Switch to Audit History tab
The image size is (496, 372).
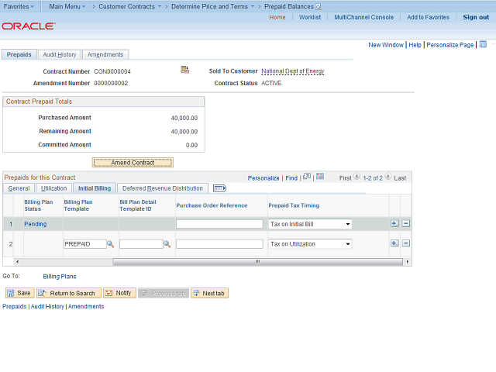coord(60,55)
